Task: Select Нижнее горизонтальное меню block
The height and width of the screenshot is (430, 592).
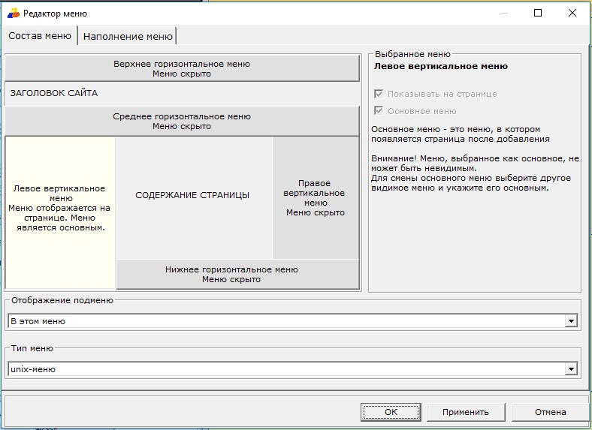Action: click(x=231, y=275)
